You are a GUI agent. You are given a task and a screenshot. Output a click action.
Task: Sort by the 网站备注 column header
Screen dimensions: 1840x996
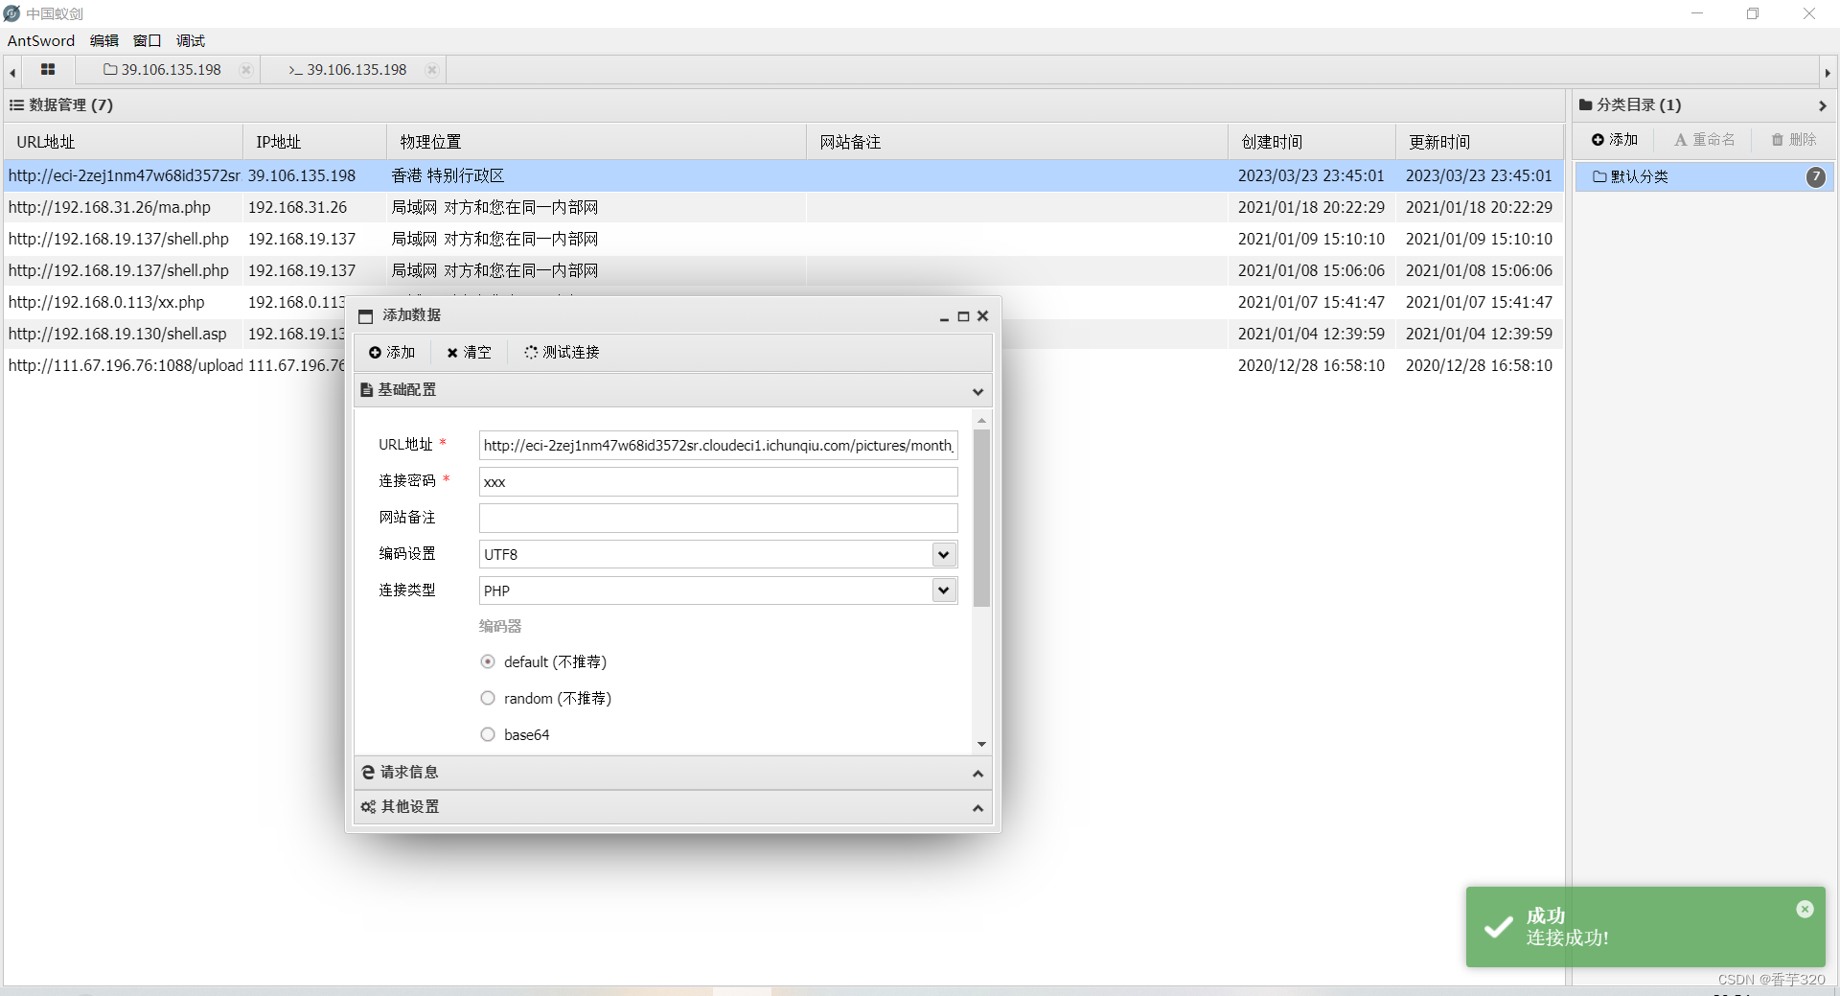1017,142
